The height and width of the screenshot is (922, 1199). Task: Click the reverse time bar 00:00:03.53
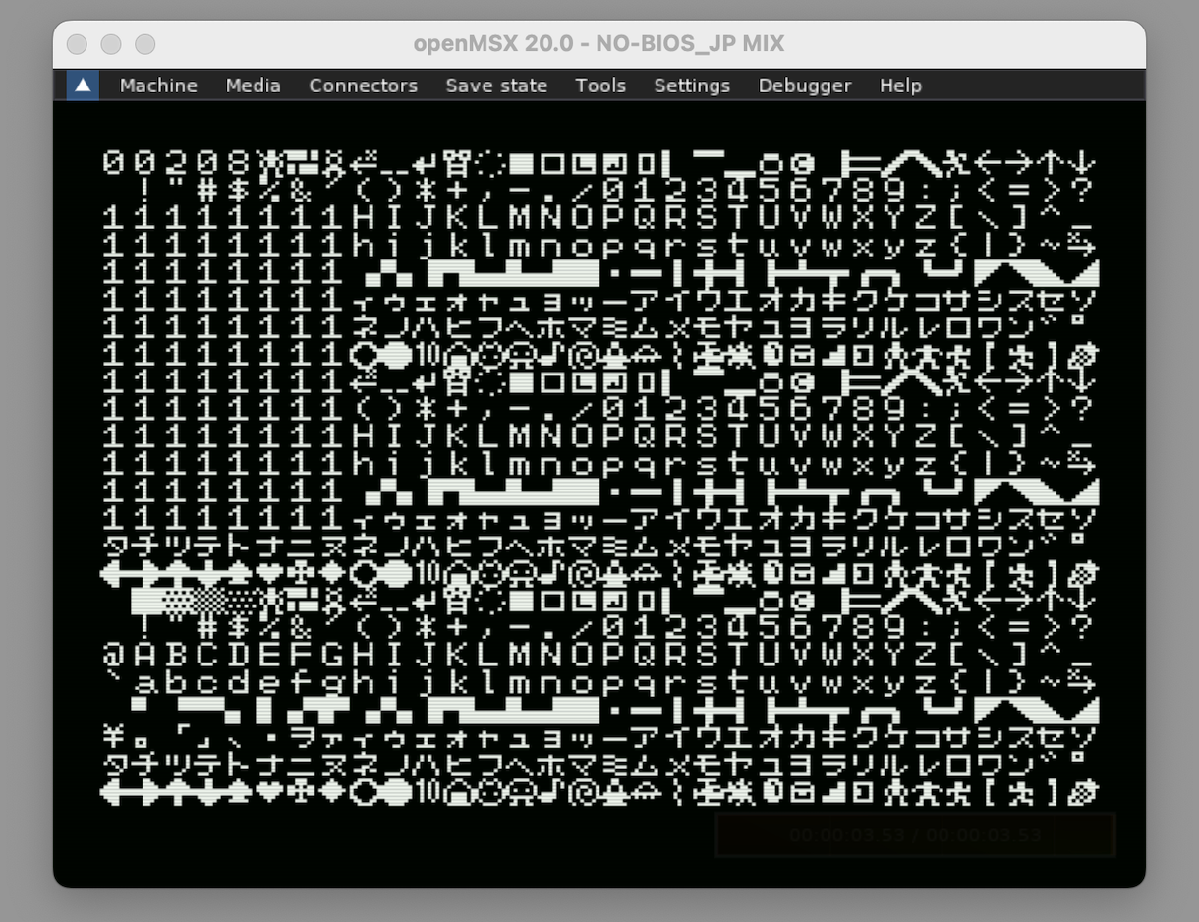(x=915, y=835)
